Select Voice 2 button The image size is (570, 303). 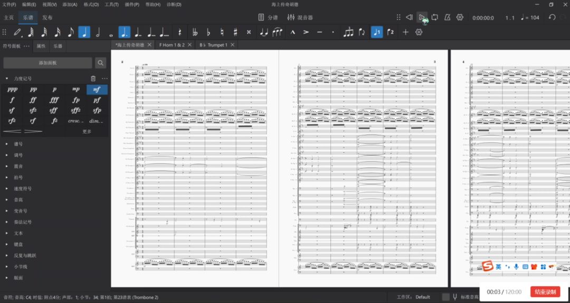(x=390, y=32)
